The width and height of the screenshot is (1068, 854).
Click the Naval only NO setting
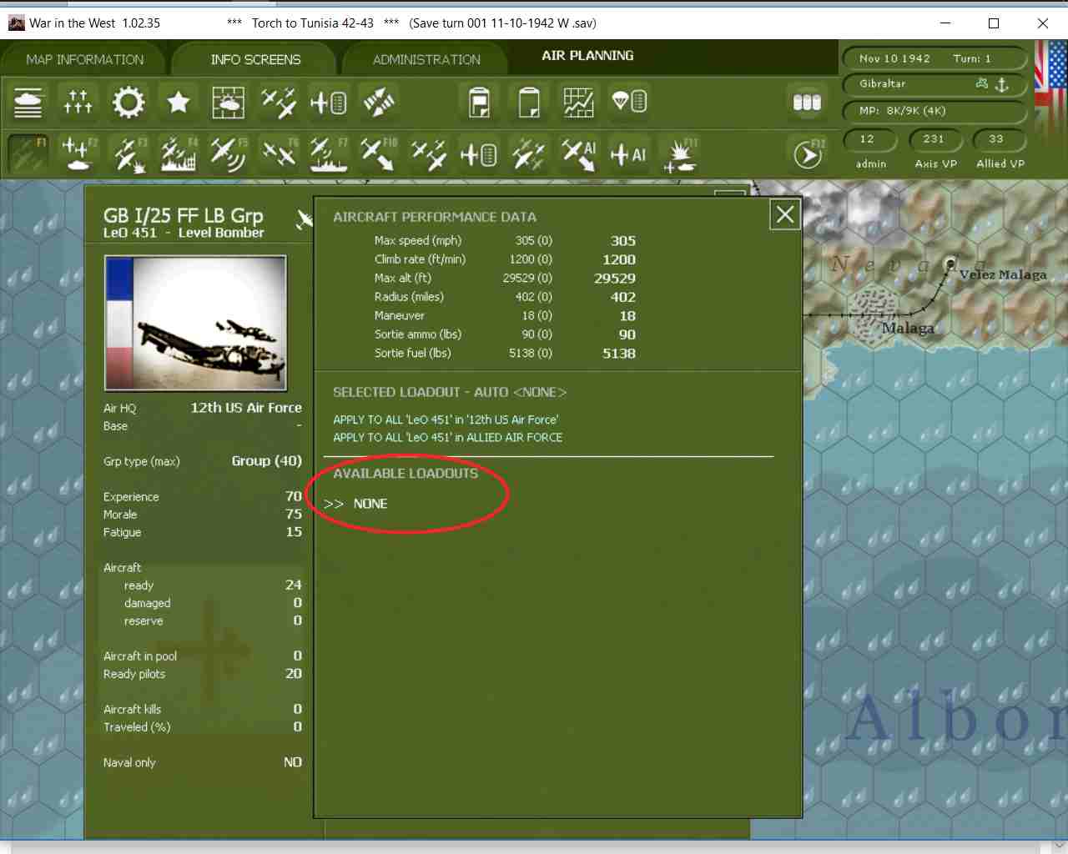click(293, 762)
